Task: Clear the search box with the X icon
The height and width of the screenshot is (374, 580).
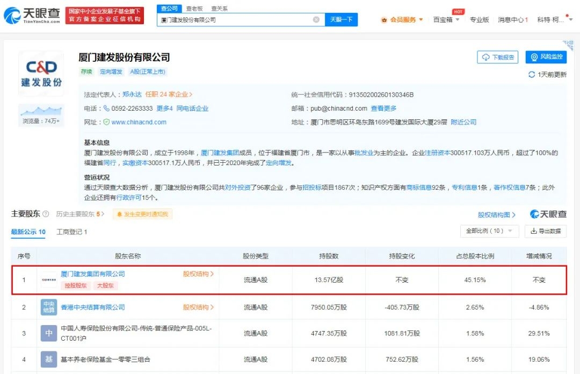Action: [x=316, y=20]
